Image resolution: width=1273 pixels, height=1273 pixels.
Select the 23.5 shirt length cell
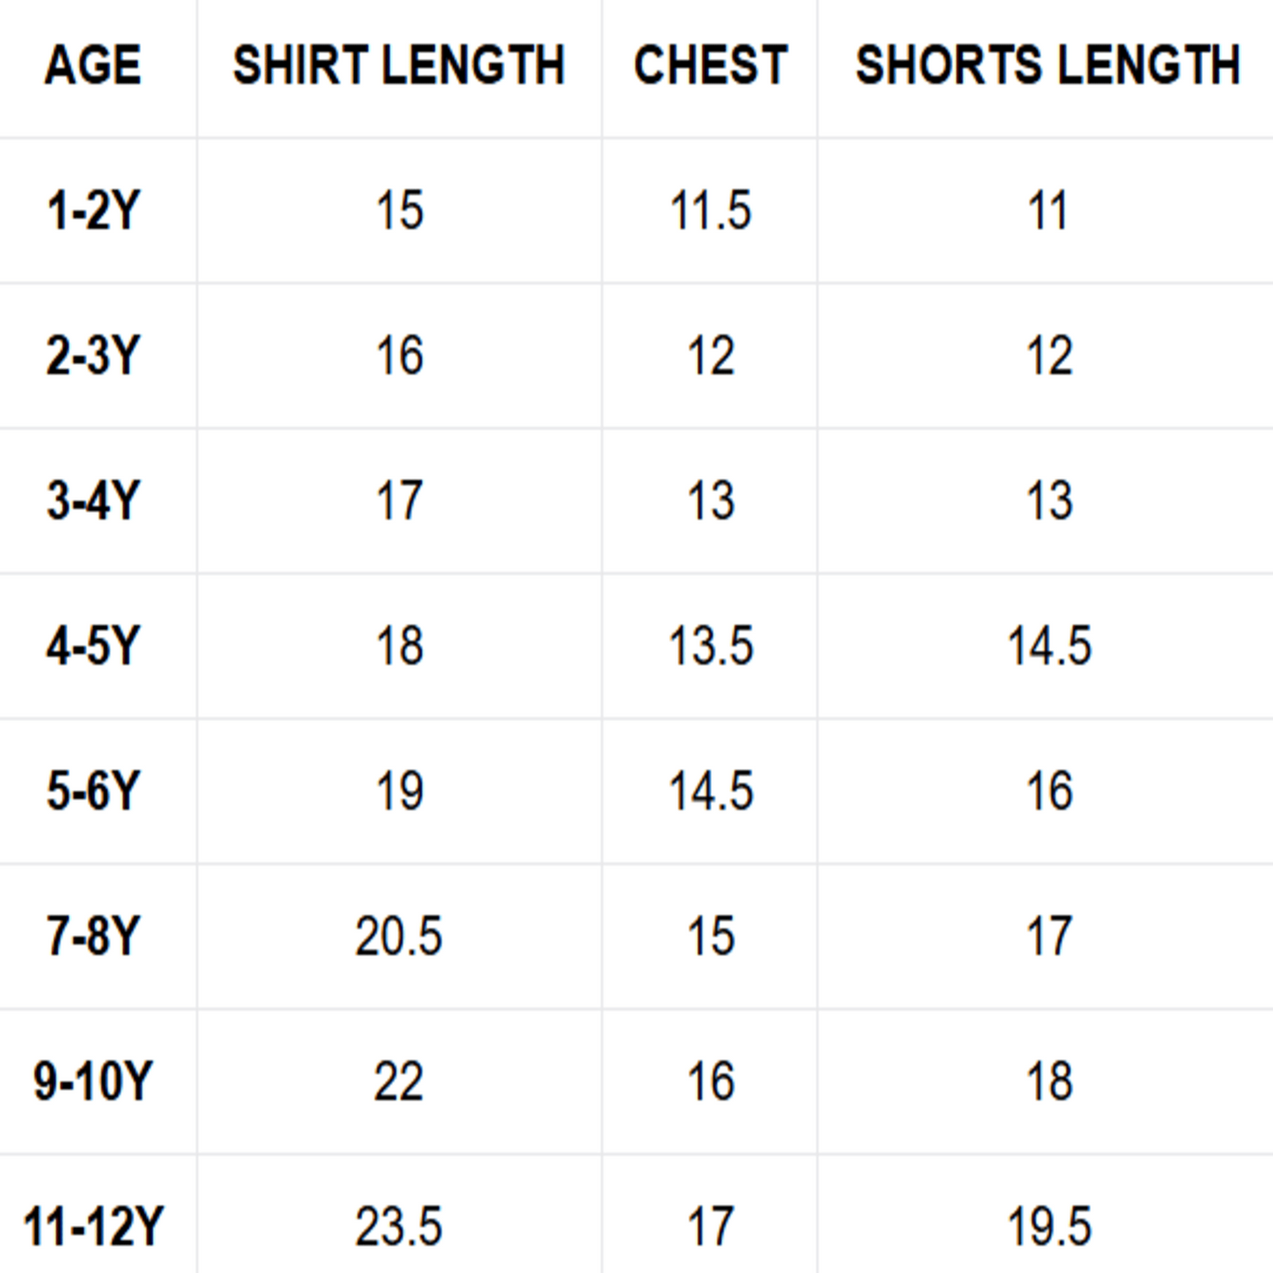[398, 1225]
